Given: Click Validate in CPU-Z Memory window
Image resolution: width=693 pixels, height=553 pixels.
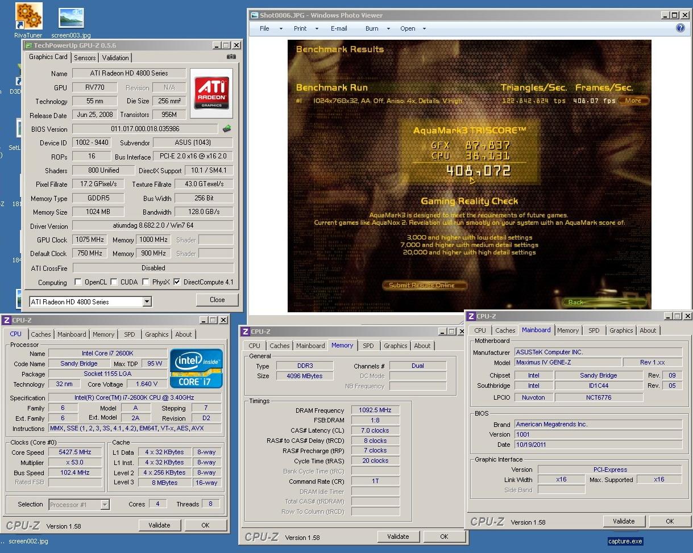Looking at the screenshot, I should 398,537.
